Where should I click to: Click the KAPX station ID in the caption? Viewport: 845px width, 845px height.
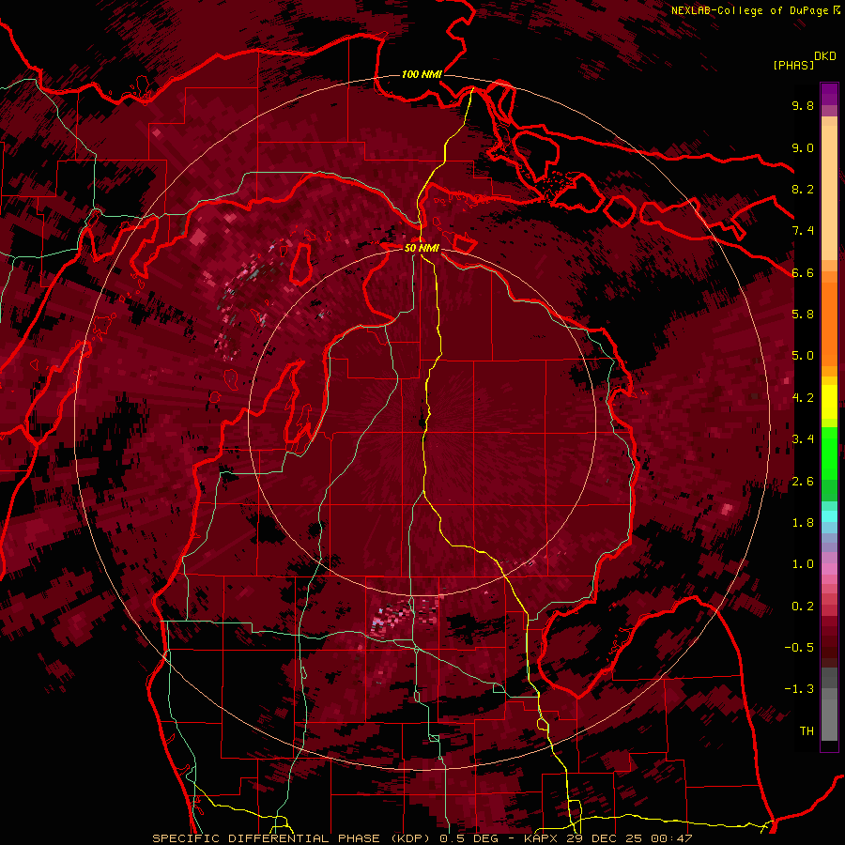pos(542,838)
